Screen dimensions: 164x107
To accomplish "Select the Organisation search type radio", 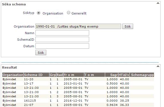I will point(39,13).
